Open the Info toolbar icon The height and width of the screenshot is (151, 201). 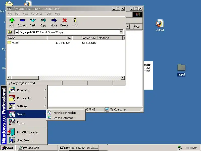(x=75, y=20)
